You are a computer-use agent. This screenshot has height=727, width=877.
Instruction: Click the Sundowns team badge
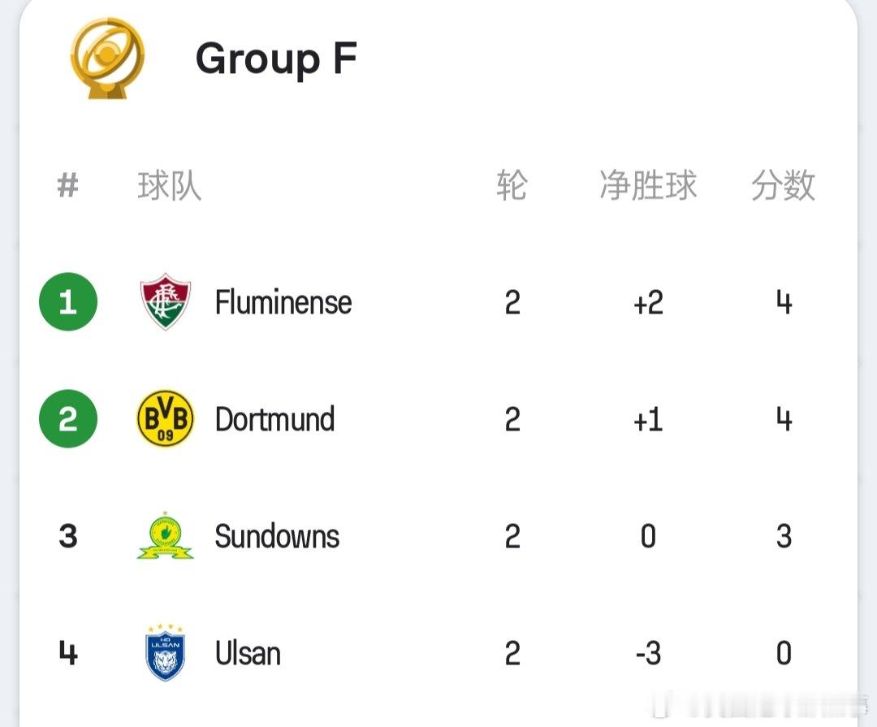point(165,535)
